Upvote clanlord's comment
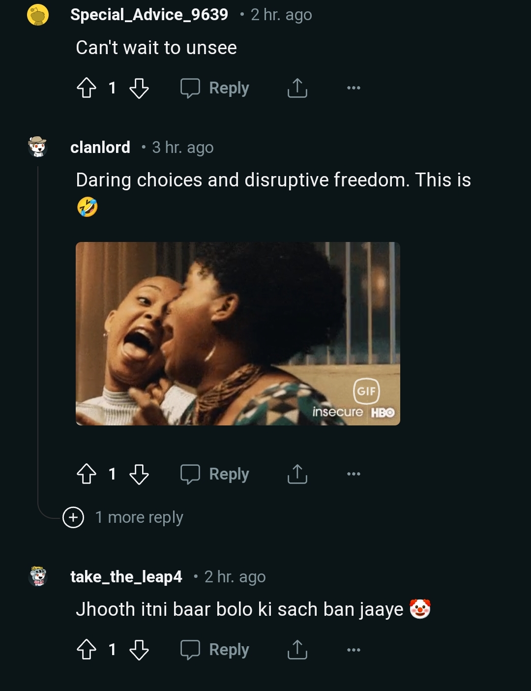The width and height of the screenshot is (531, 691). click(87, 474)
